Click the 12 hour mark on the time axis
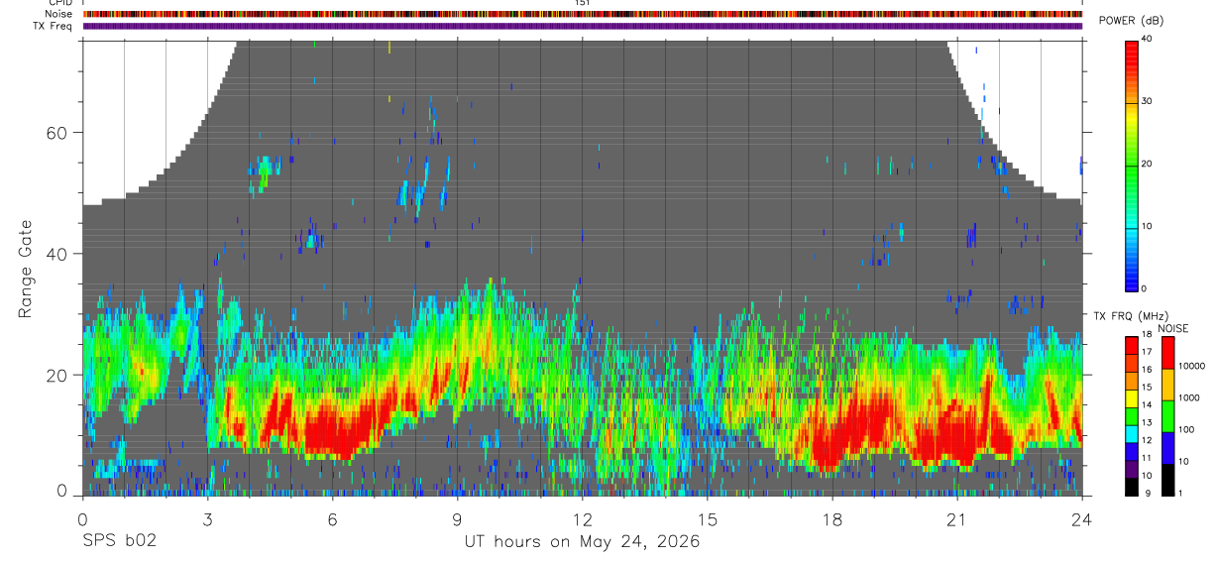The height and width of the screenshot is (562, 1217). pyautogui.click(x=582, y=518)
